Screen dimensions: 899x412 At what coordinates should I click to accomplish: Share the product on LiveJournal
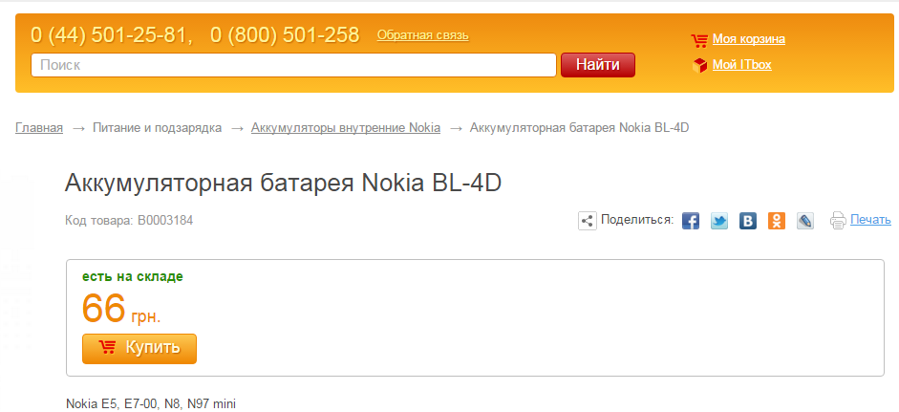[x=805, y=221]
